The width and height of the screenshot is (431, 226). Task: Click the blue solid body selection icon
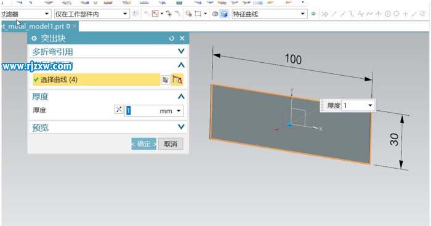[x=224, y=14]
